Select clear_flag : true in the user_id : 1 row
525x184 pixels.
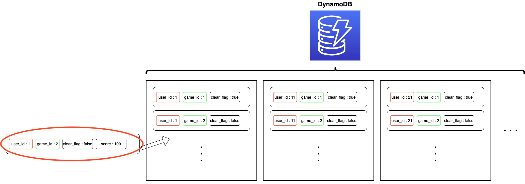(225, 97)
